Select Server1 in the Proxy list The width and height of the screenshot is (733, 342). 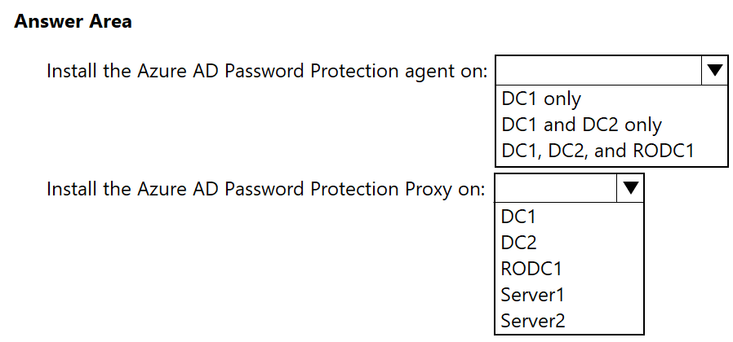coord(532,295)
